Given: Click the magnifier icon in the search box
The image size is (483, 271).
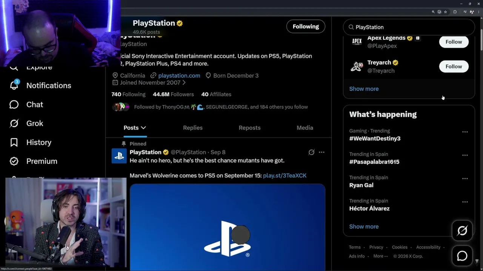Looking at the screenshot, I should tap(351, 27).
